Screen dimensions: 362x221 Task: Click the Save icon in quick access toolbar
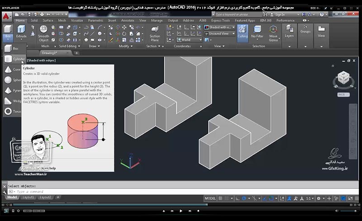click(x=29, y=14)
